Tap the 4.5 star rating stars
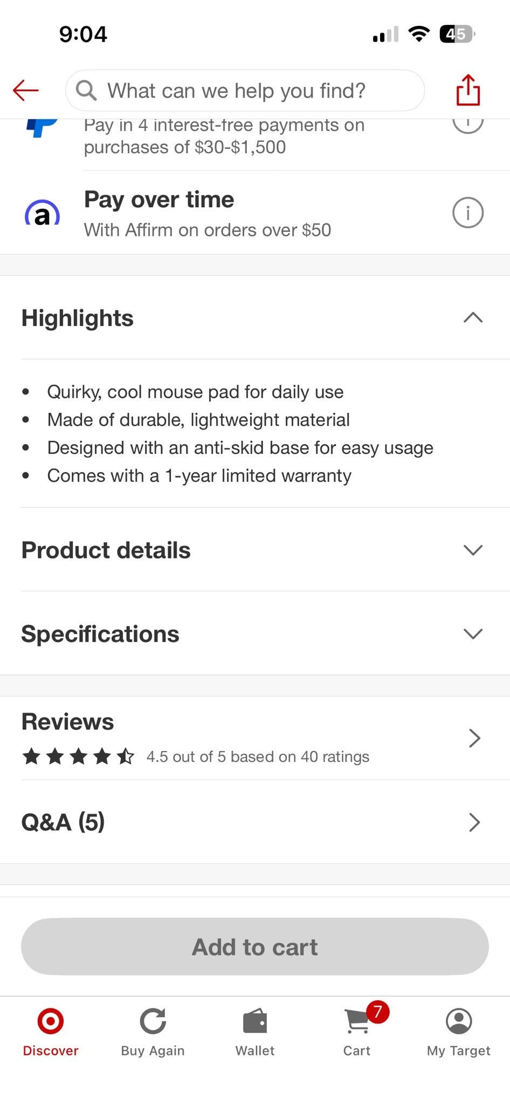Viewport: 510px width, 1105px height. pos(78,756)
